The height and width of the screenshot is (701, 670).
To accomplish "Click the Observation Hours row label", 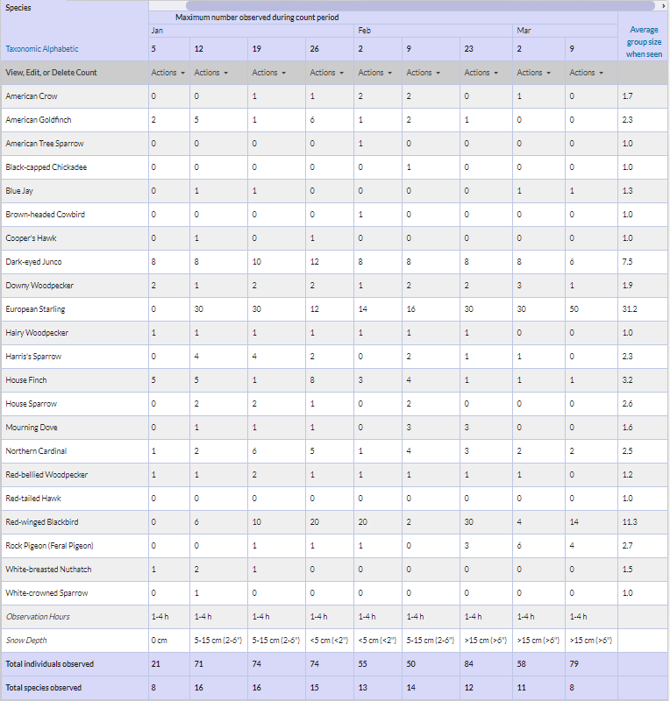I will pyautogui.click(x=38, y=617).
